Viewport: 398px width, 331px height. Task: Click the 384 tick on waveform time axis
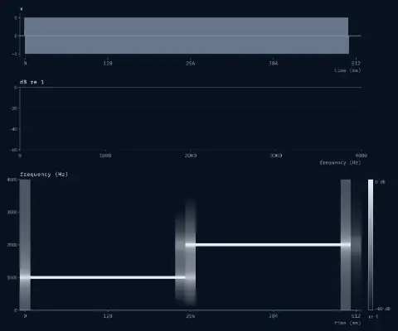tap(274, 63)
